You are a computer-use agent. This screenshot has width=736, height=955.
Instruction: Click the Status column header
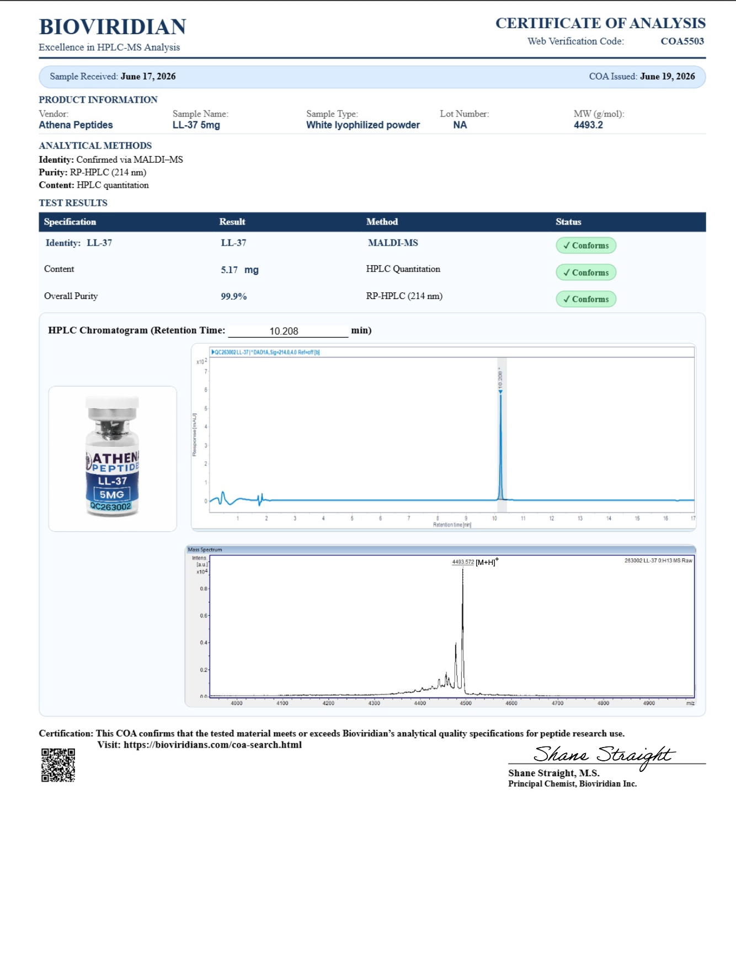click(x=568, y=222)
